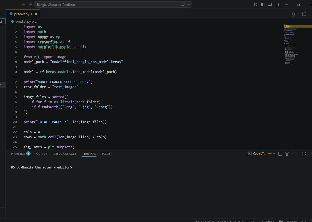The height and width of the screenshot is (222, 312).
Task: Toggle the secondary side bar
Action: [276, 4]
